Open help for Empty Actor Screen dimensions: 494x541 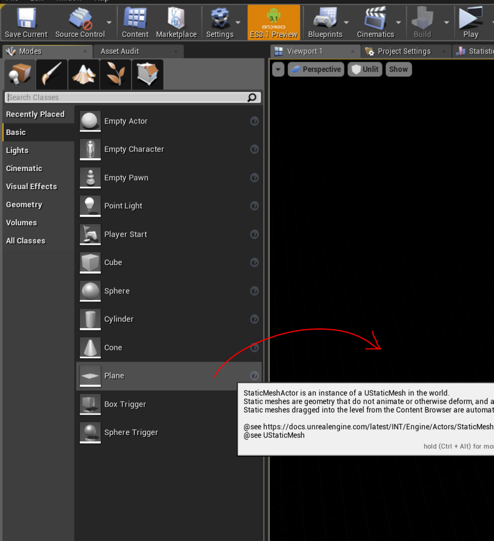(x=254, y=121)
